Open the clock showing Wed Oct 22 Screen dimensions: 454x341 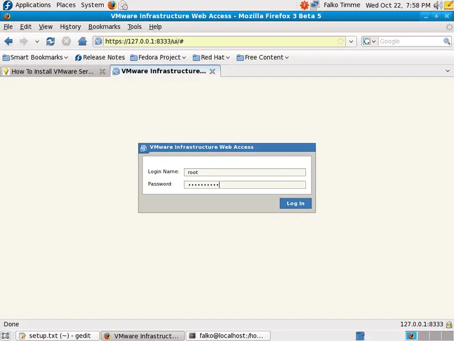(398, 5)
